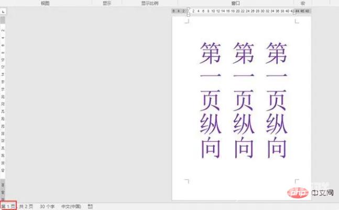Click the 纵 character in the middle column

[x=244, y=124]
